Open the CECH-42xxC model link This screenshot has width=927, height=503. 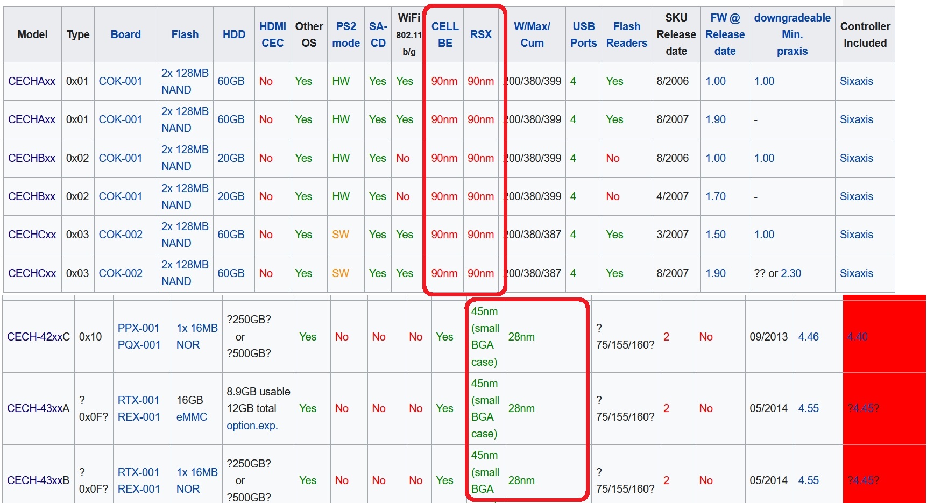point(38,337)
